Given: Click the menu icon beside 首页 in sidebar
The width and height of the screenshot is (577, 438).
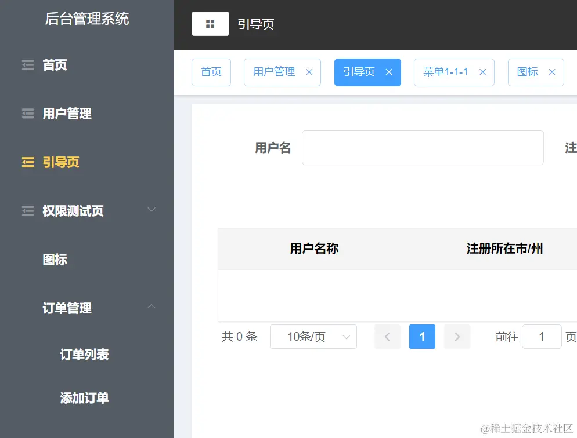Looking at the screenshot, I should pyautogui.click(x=28, y=65).
